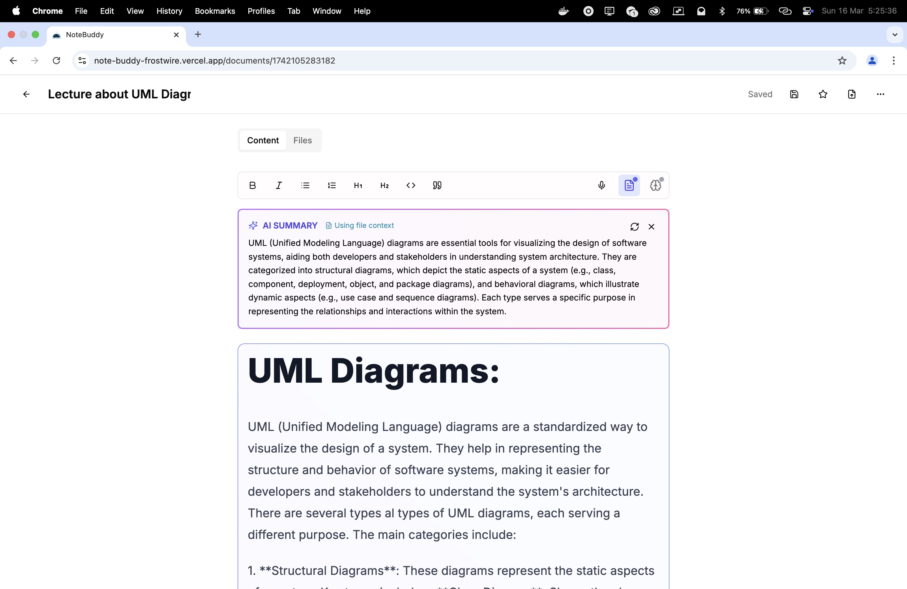Insert a bulleted list

305,186
